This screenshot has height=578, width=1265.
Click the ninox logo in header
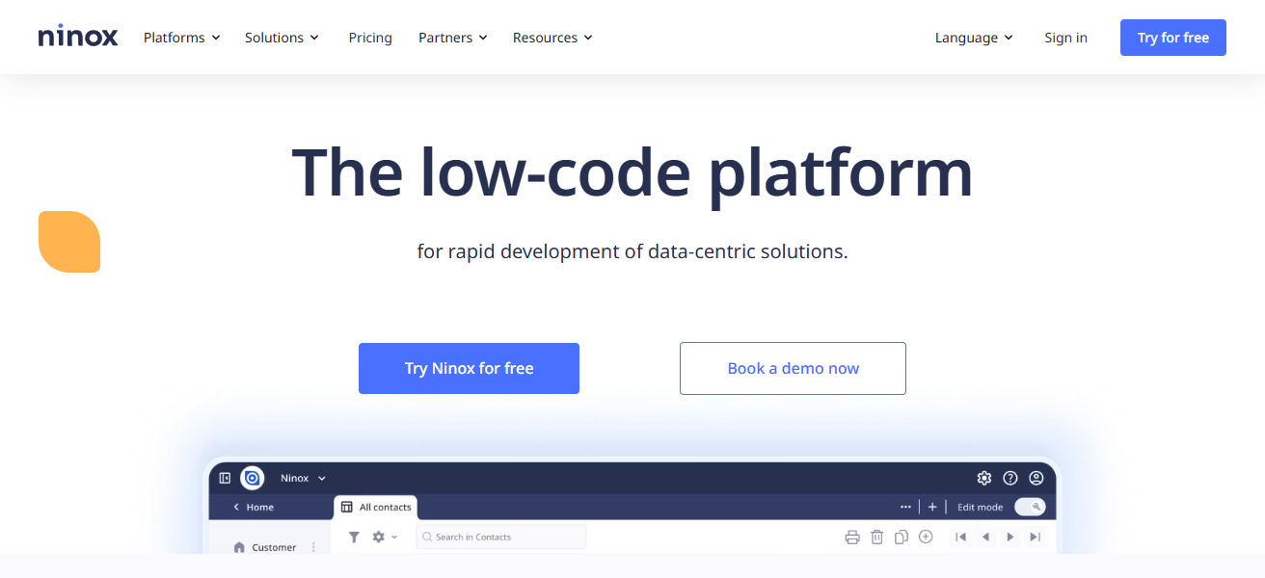[x=78, y=37]
